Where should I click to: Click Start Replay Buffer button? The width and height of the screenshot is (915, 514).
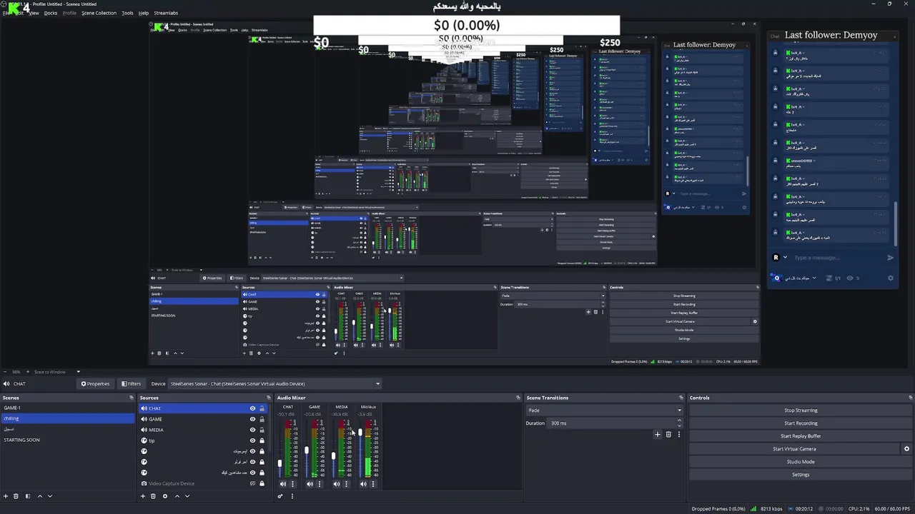[801, 436]
